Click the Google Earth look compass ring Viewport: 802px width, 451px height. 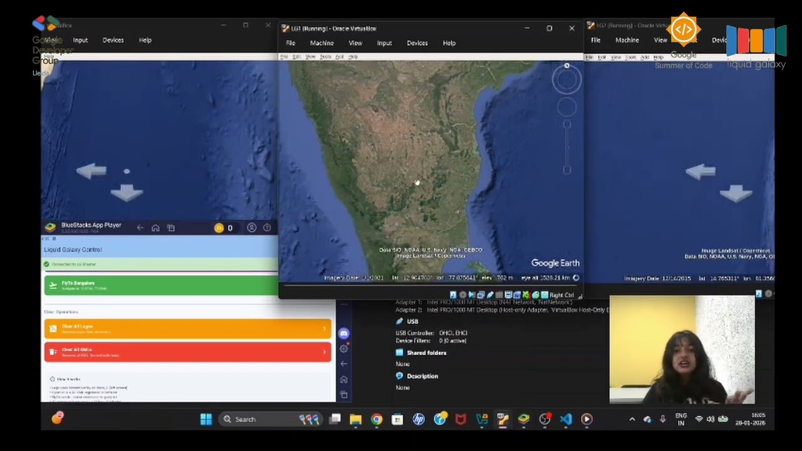[x=566, y=80]
